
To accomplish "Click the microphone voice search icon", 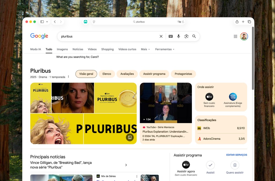I will 178,36.
